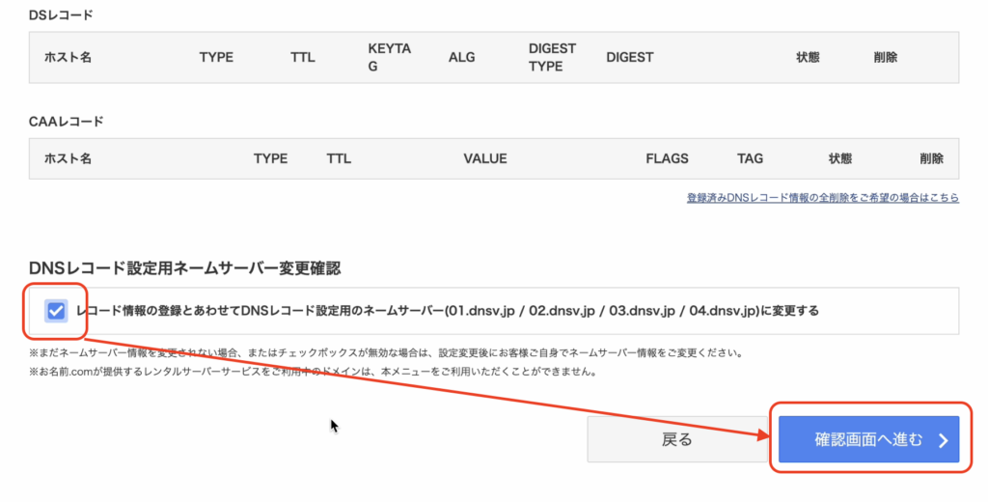Click the chevron arrow on 確認画面へ進む
Image resolution: width=988 pixels, height=502 pixels.
point(943,441)
